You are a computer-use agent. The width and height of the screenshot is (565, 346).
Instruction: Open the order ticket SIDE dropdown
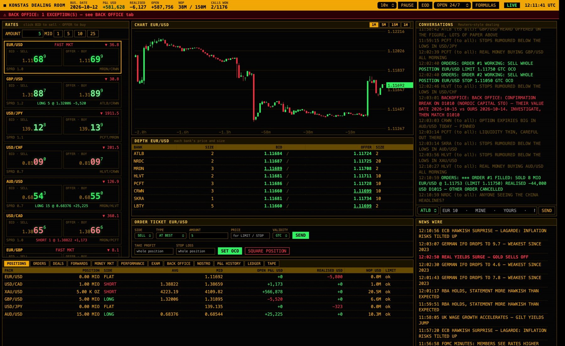143,236
